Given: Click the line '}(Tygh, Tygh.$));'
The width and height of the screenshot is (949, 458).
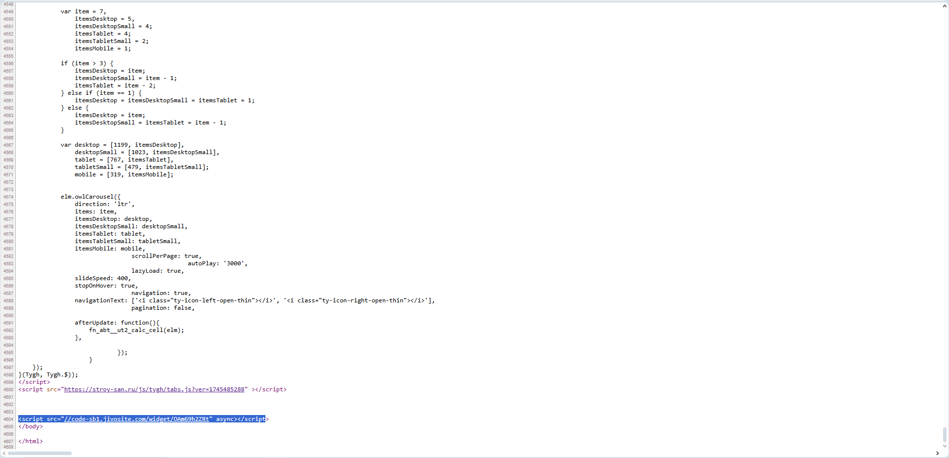Looking at the screenshot, I should click(x=48, y=375).
